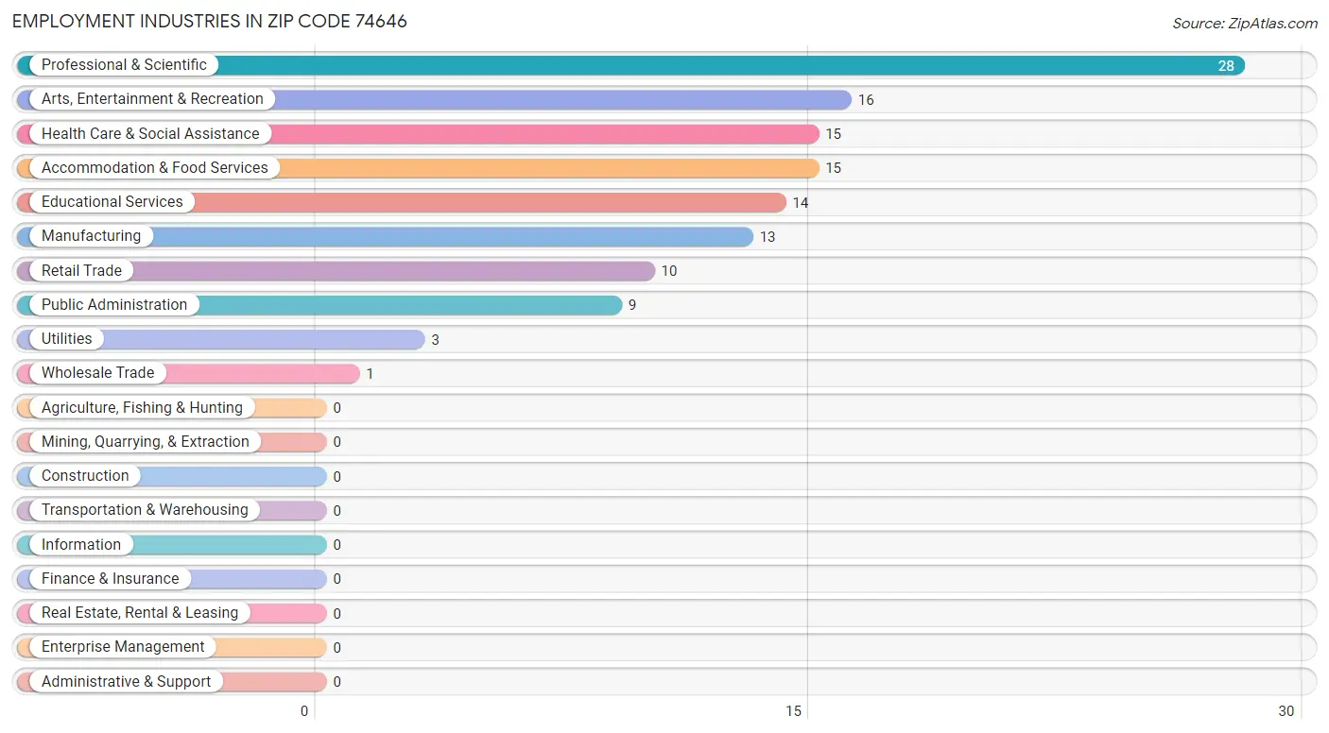Image resolution: width=1329 pixels, height=733 pixels.
Task: Click the x-axis tick label 15
Action: pos(794,711)
